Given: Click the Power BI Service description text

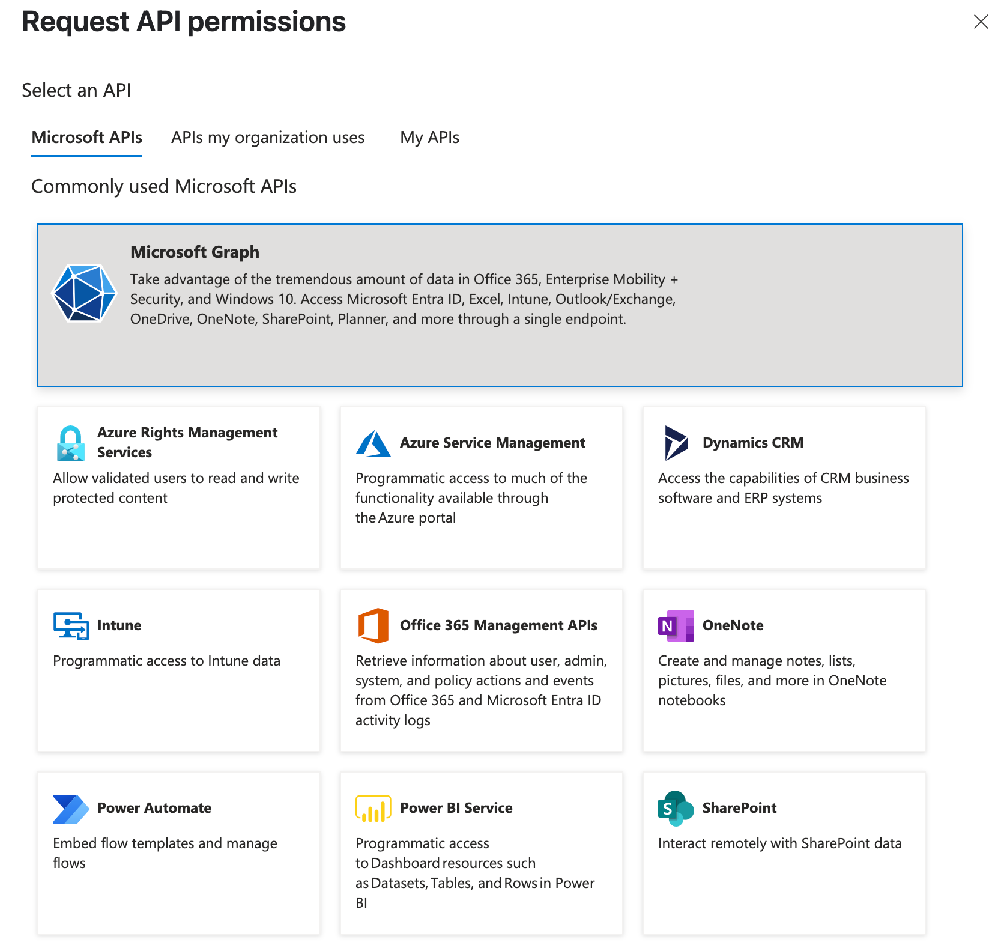Looking at the screenshot, I should 474,872.
